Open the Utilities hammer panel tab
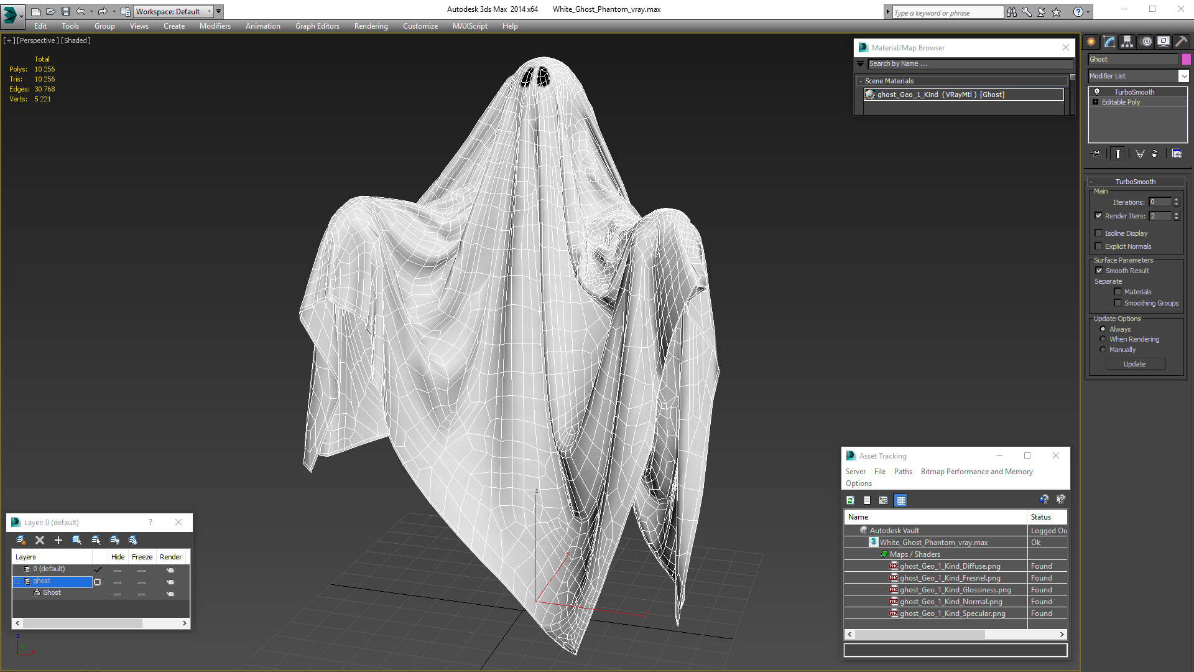Screen dimensions: 1194x672 coord(1181,42)
